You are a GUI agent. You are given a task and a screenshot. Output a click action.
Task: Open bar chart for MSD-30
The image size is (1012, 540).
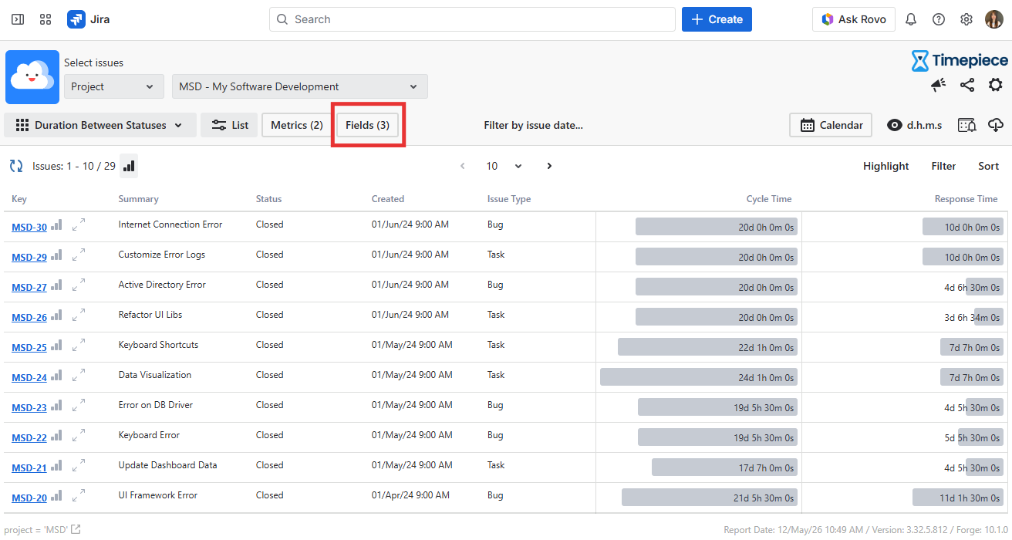[x=56, y=224]
